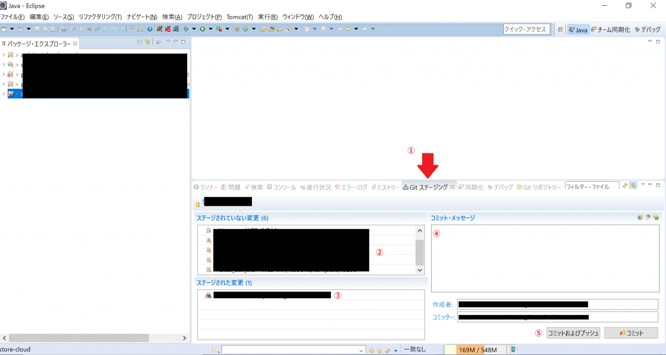Click the コミットおよびプッシュ button
This screenshot has width=666, height=355.
pos(573,332)
